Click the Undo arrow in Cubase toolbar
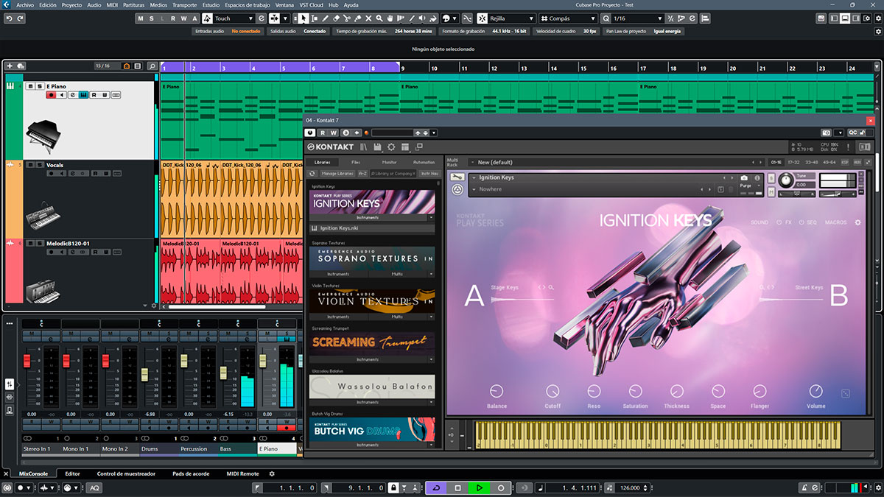This screenshot has width=884, height=497. pos(10,18)
